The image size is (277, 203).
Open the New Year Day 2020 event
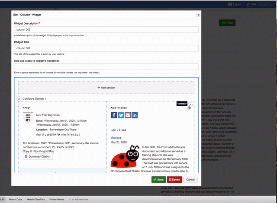pyautogui.click(x=48, y=115)
